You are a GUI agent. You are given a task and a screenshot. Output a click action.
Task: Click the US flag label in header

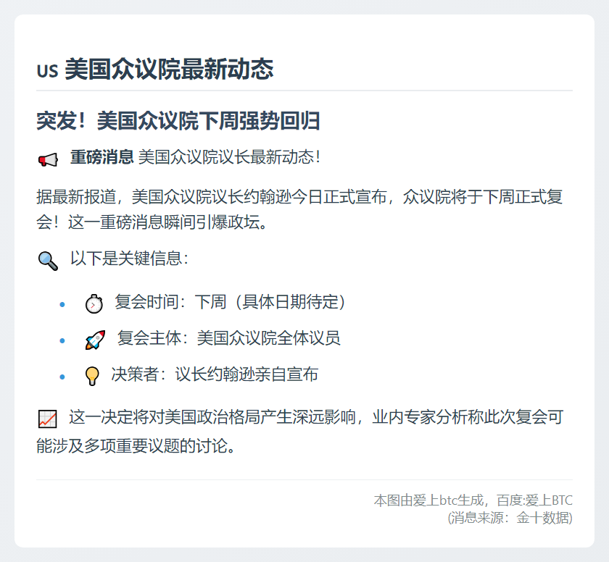(46, 71)
